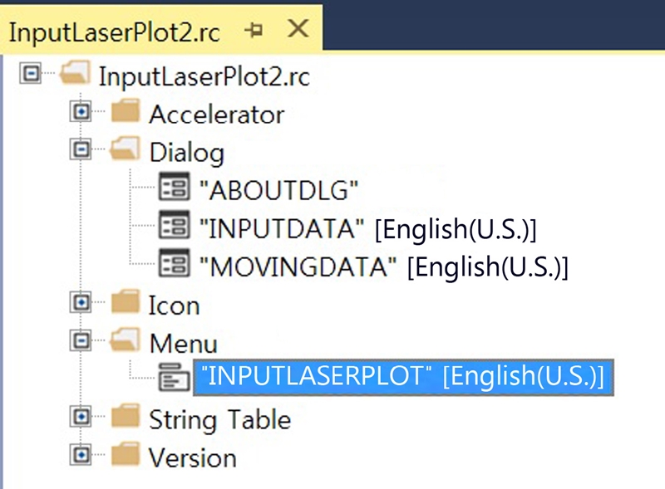This screenshot has width=665, height=489.
Task: Click the pin icon on InputLaserPlot2.rc tab
Action: click(x=254, y=30)
